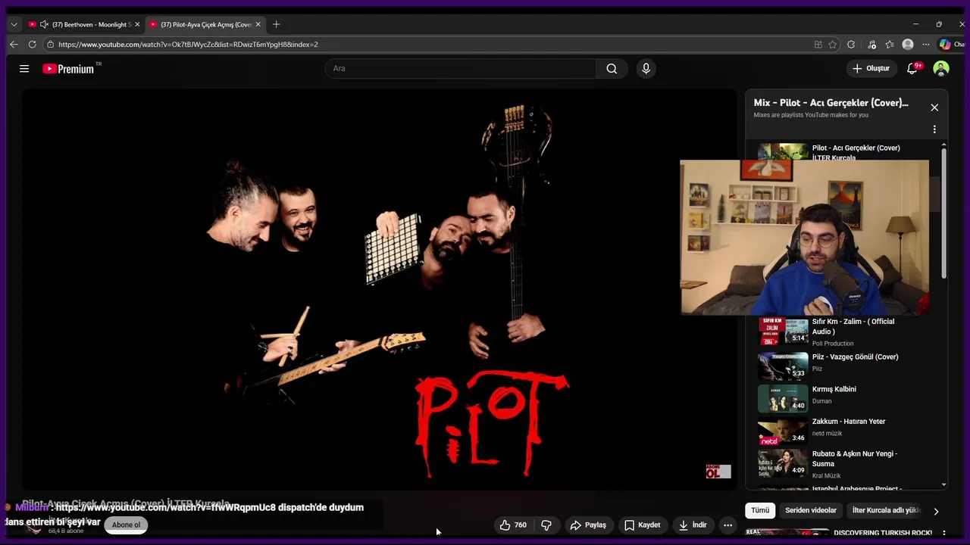Image resolution: width=970 pixels, height=545 pixels.
Task: Open the apps icon in address bar
Action: (818, 45)
